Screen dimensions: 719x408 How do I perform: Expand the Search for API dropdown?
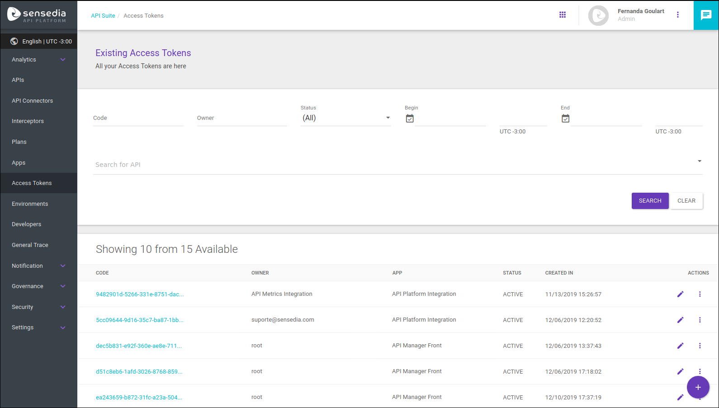point(699,161)
